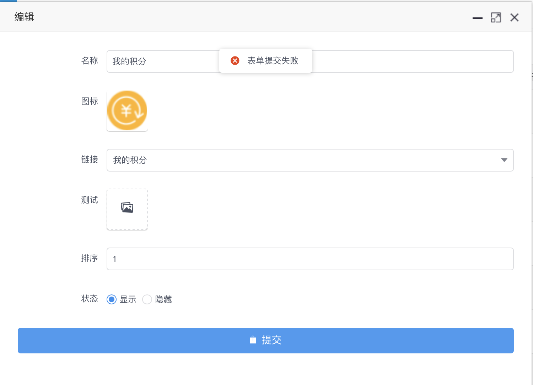Click the yellow yen coin icon thumbnail

click(127, 110)
